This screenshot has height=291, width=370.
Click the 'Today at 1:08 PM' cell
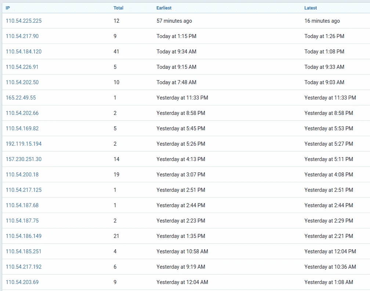(x=324, y=52)
